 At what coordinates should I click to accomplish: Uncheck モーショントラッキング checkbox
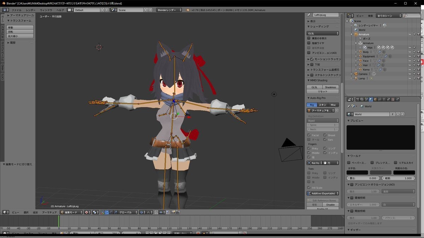click(x=312, y=59)
